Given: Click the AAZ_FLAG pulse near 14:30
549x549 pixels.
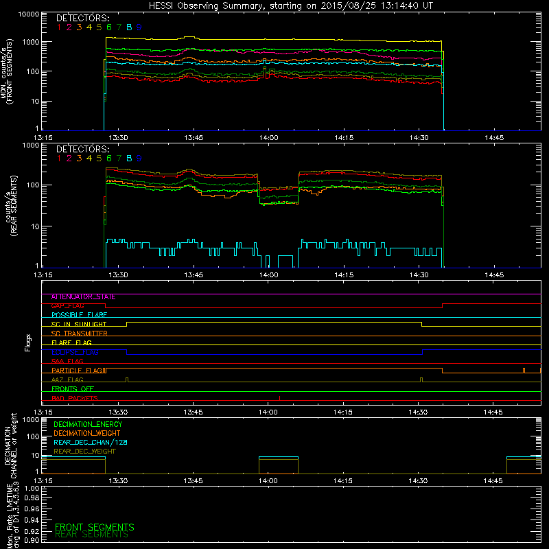Looking at the screenshot, I should point(421,379).
